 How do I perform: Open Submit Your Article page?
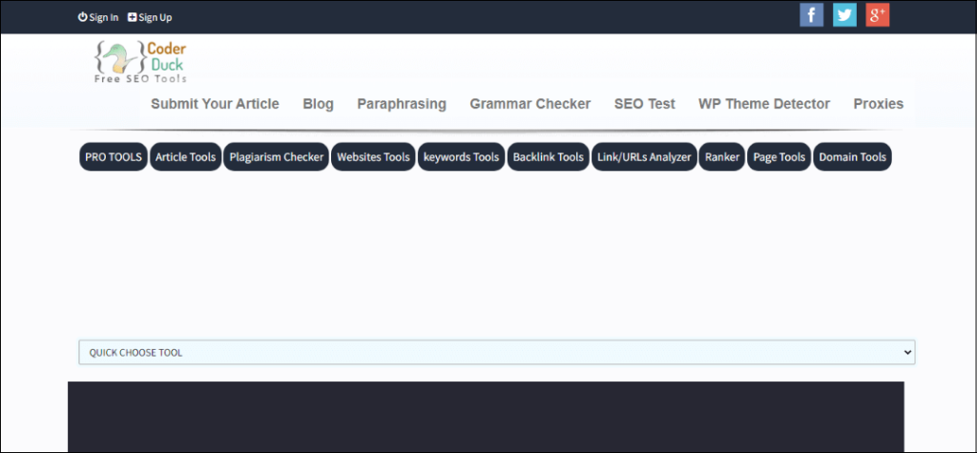[215, 104]
